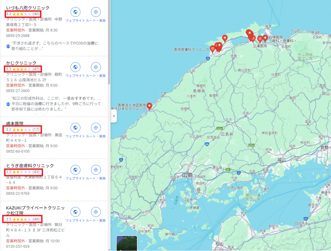This screenshot has width=331, height=251.
Task: Click map pin next to 高垣皮膚科クリニック label
Action: pyautogui.click(x=213, y=49)
